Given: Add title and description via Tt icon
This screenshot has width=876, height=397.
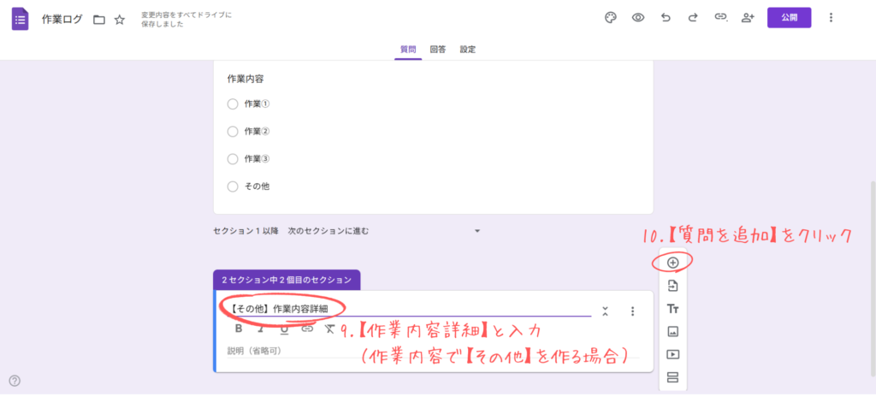Looking at the screenshot, I should pos(672,308).
